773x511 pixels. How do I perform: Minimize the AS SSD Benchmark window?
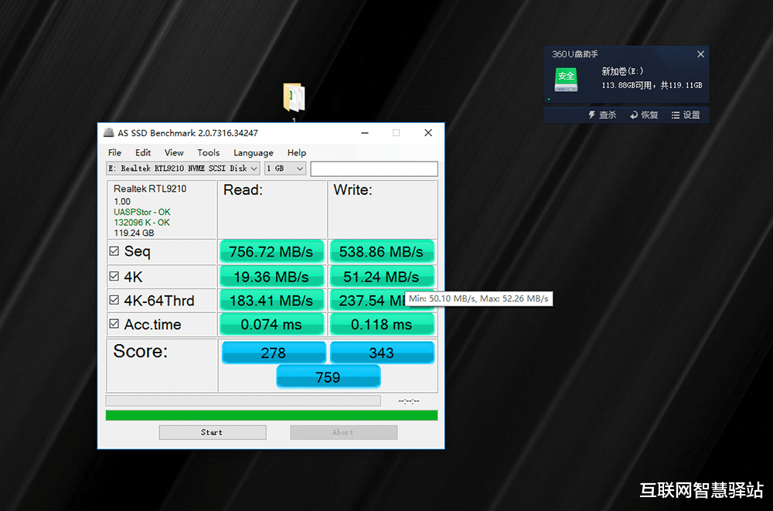365,133
